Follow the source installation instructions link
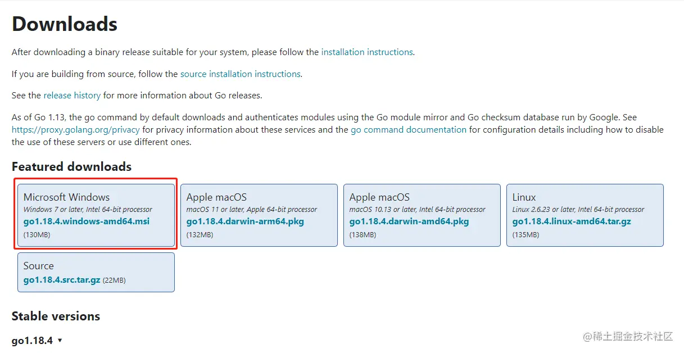Screen dimensions: 684x353 241,74
